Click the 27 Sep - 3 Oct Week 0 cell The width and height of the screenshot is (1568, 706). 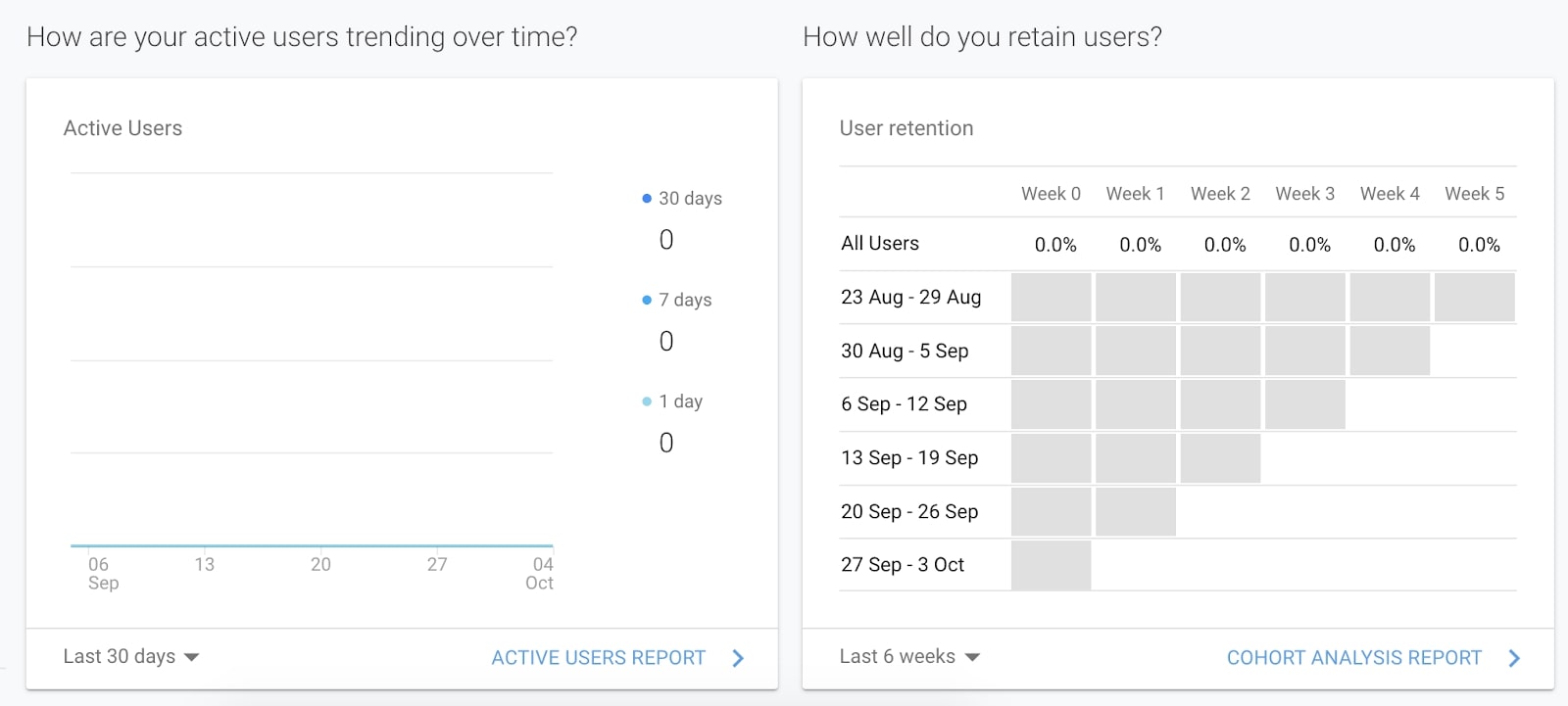[x=1051, y=565]
